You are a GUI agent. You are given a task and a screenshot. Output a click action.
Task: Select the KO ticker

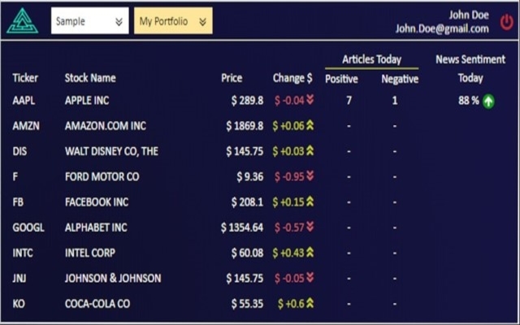click(19, 304)
